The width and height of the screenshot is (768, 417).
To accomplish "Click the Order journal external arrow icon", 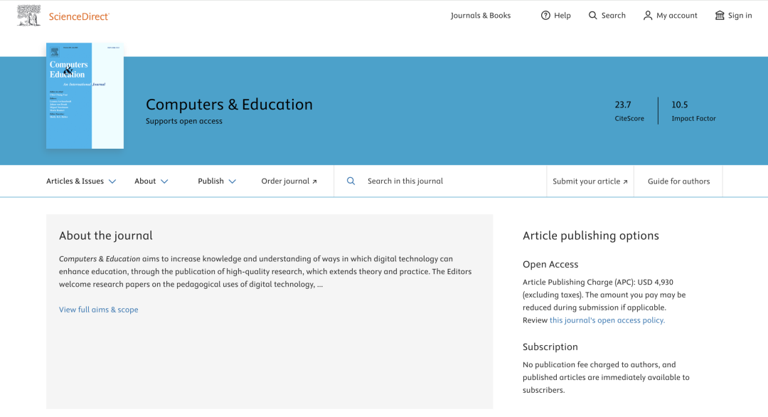I will point(315,181).
